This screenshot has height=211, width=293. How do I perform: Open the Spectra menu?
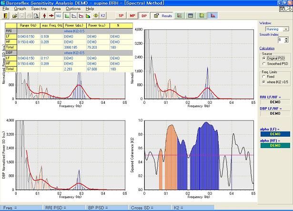[x=39, y=9]
